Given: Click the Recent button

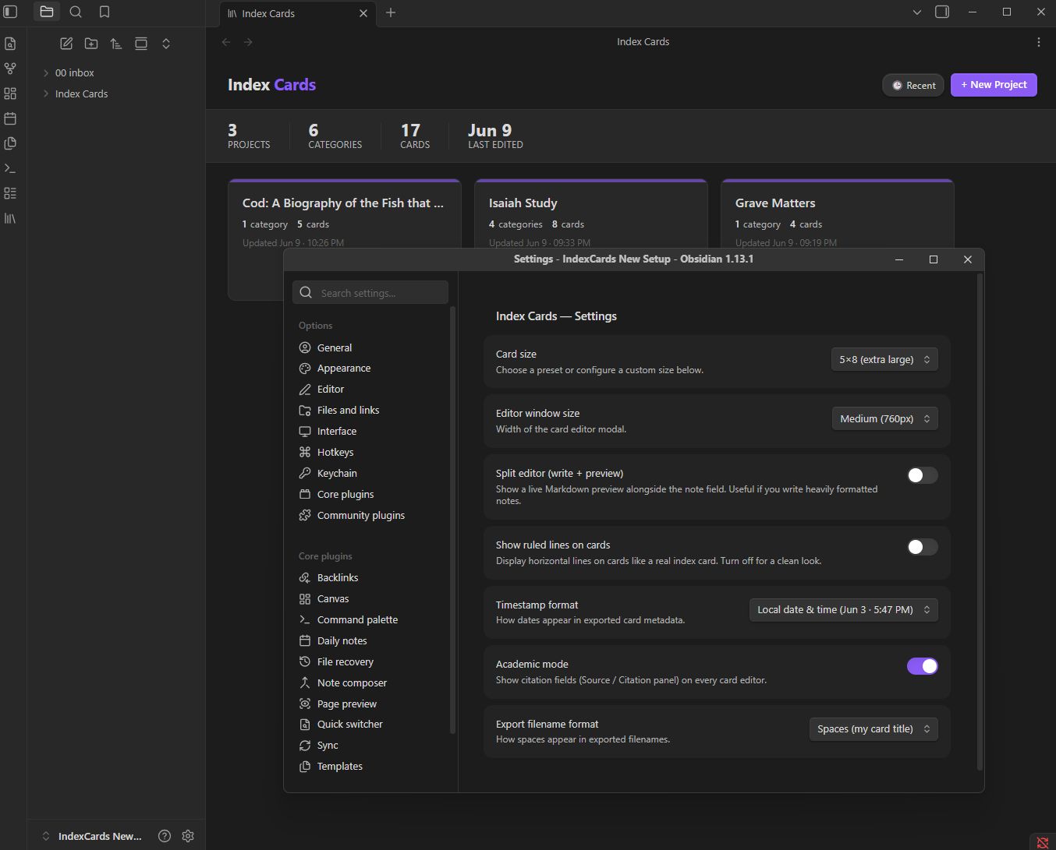Looking at the screenshot, I should tap(913, 85).
